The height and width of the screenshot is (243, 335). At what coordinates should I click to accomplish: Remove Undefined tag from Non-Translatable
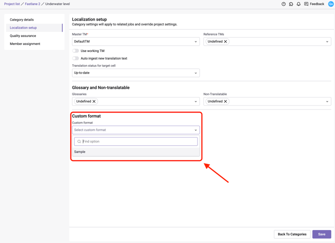(225, 101)
